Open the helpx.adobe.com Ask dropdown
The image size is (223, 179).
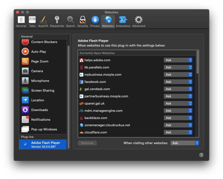pyautogui.click(x=178, y=60)
